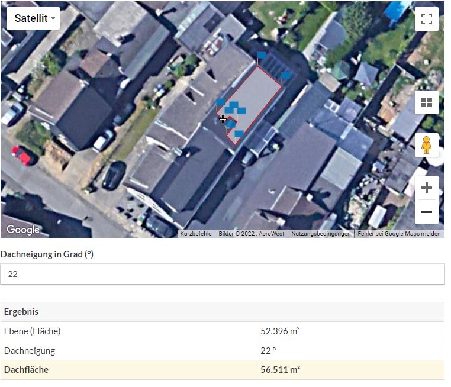The height and width of the screenshot is (387, 451).
Task: Open the Google logo link
Action: point(23,230)
